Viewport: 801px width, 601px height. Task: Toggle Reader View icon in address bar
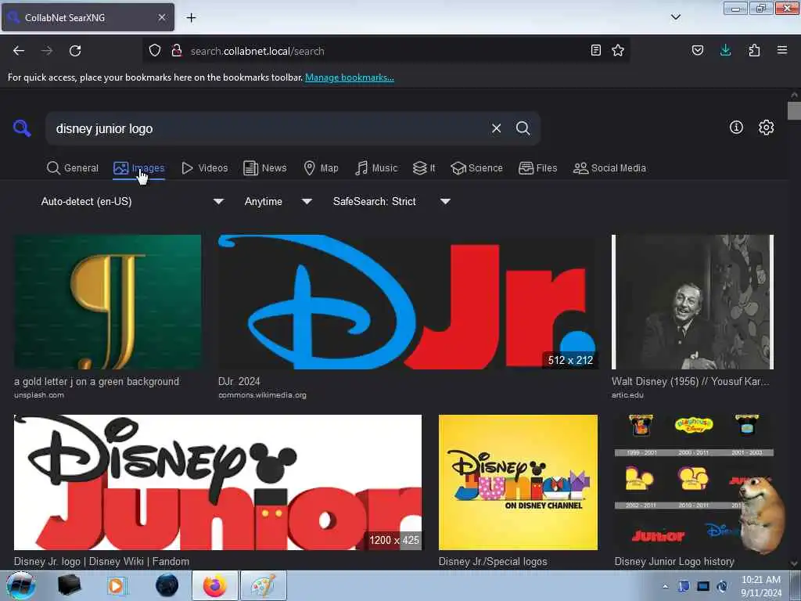(595, 51)
